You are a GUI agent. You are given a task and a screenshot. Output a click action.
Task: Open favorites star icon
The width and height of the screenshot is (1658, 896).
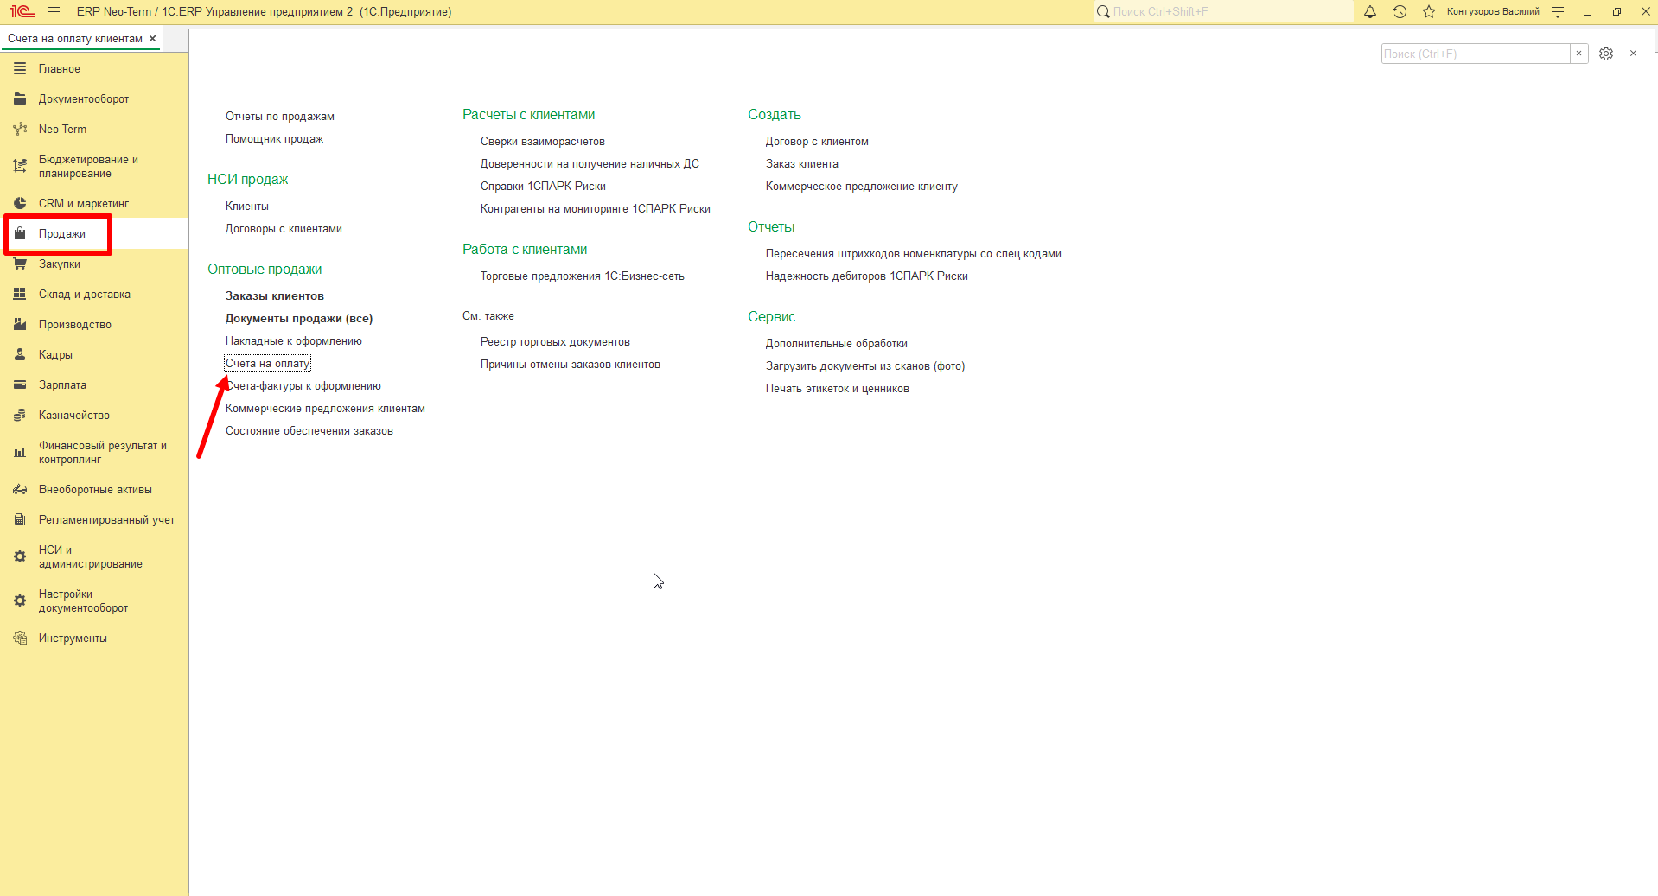[x=1429, y=12]
